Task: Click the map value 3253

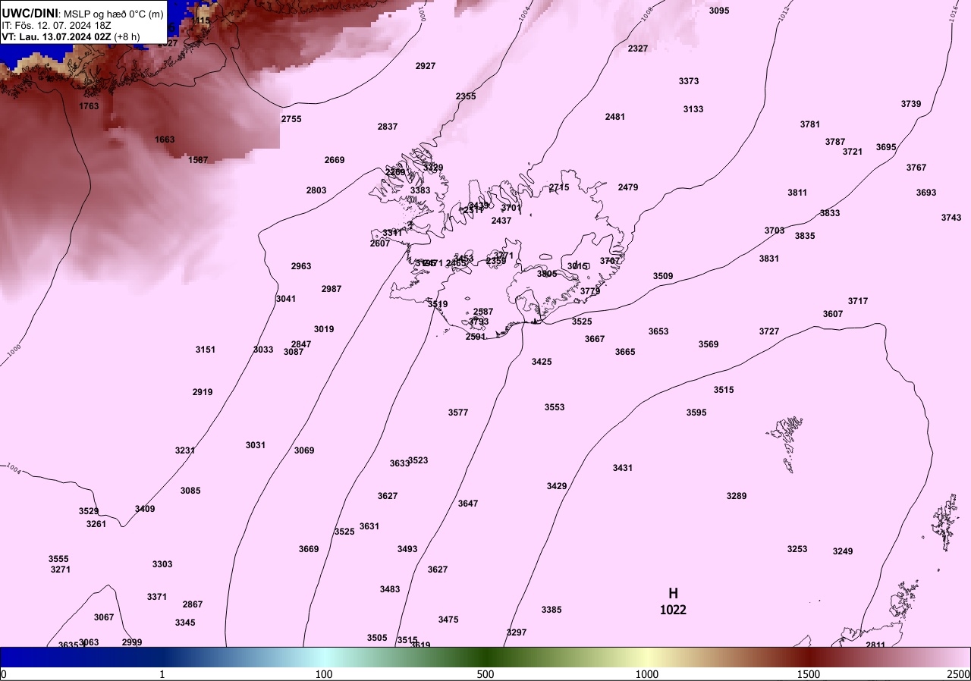Action: pyautogui.click(x=797, y=549)
